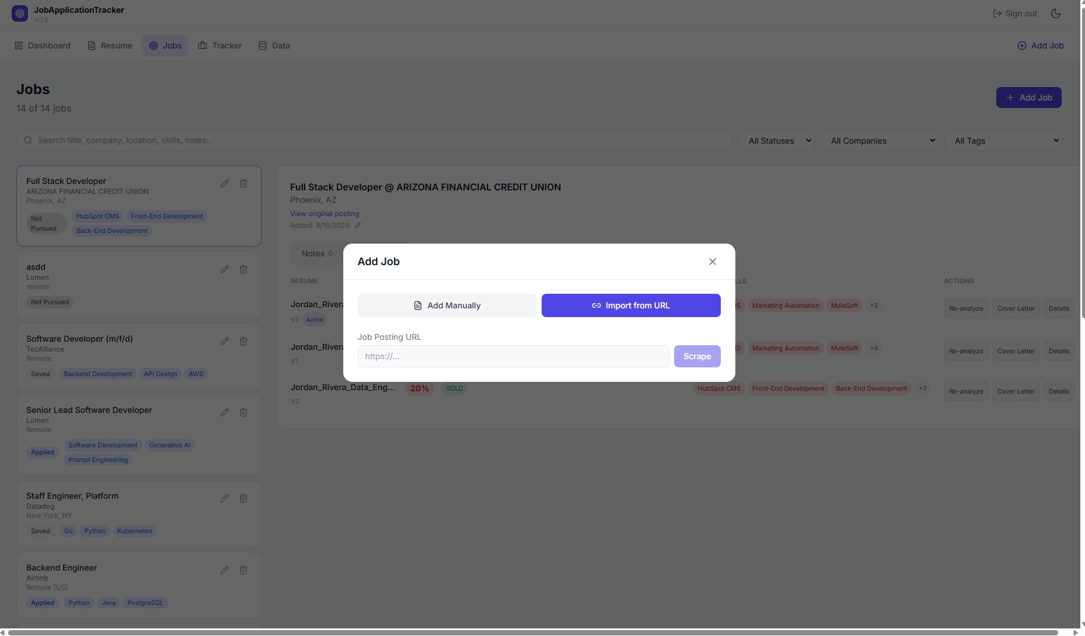This screenshot has width=1085, height=636.
Task: Click pencil icon for Software Developer (m/f/d)
Action: click(225, 341)
